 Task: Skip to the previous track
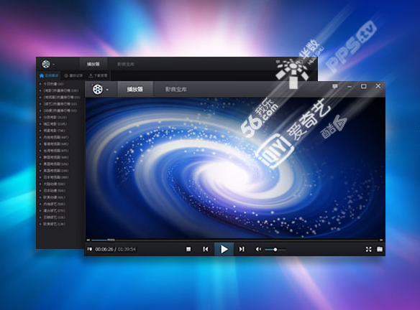click(x=206, y=249)
